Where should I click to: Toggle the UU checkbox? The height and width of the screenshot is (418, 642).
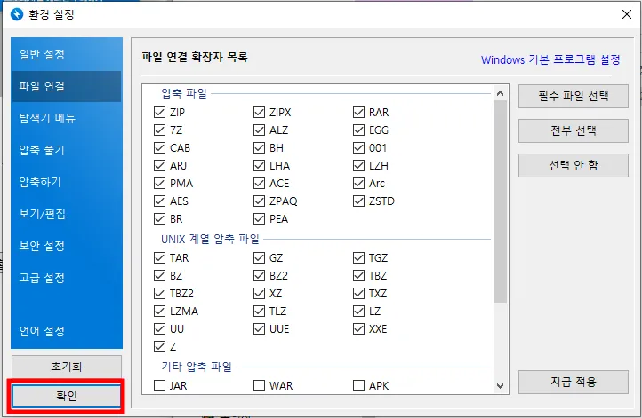pyautogui.click(x=159, y=328)
